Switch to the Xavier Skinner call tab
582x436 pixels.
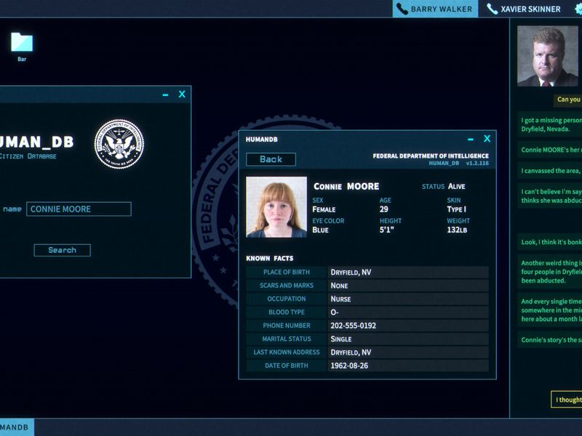(x=524, y=9)
